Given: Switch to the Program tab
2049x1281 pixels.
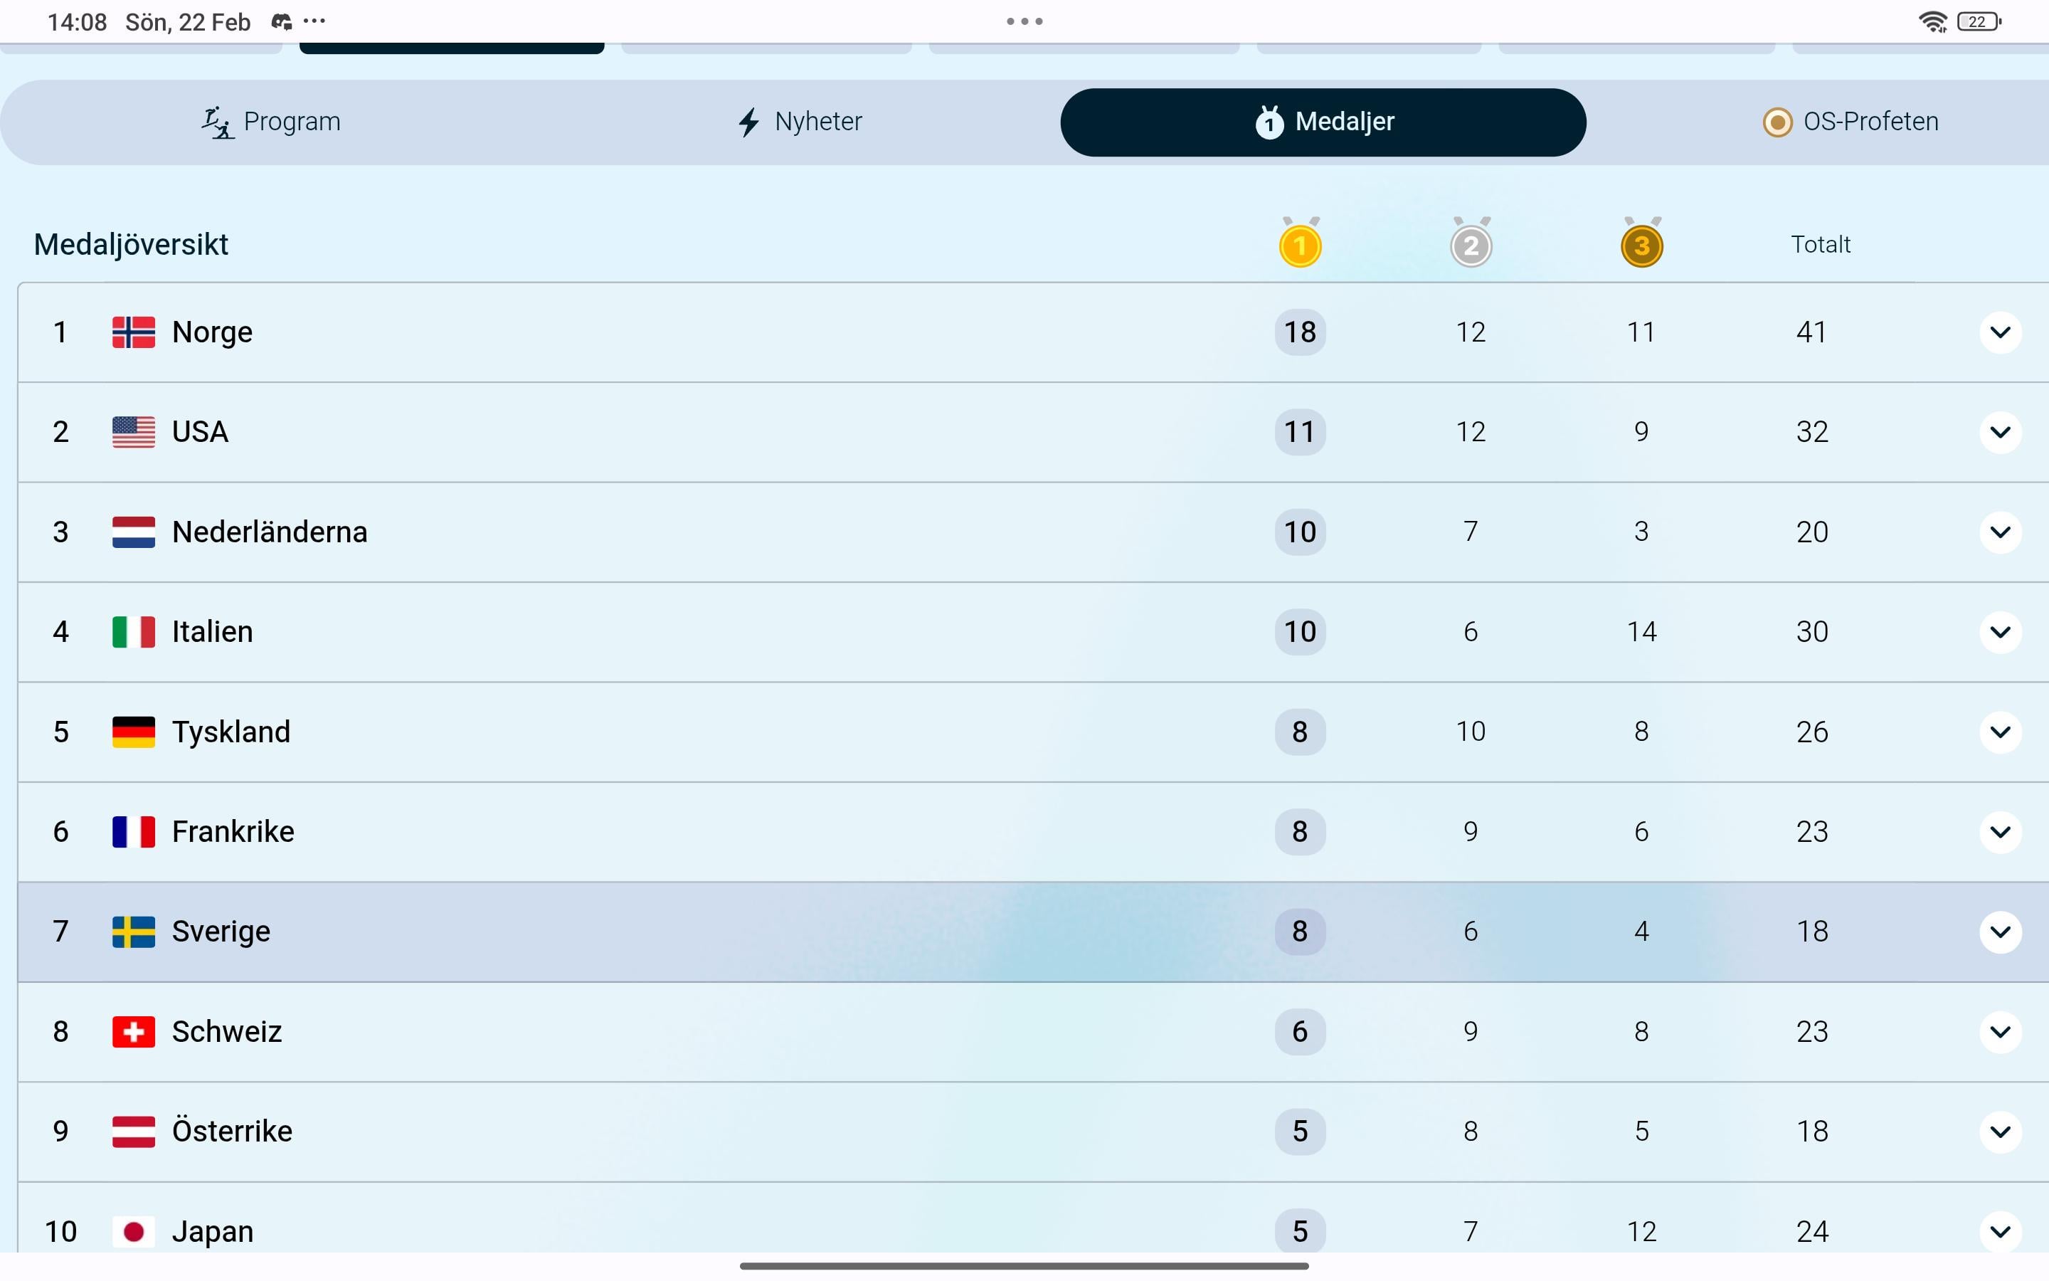Looking at the screenshot, I should [271, 122].
